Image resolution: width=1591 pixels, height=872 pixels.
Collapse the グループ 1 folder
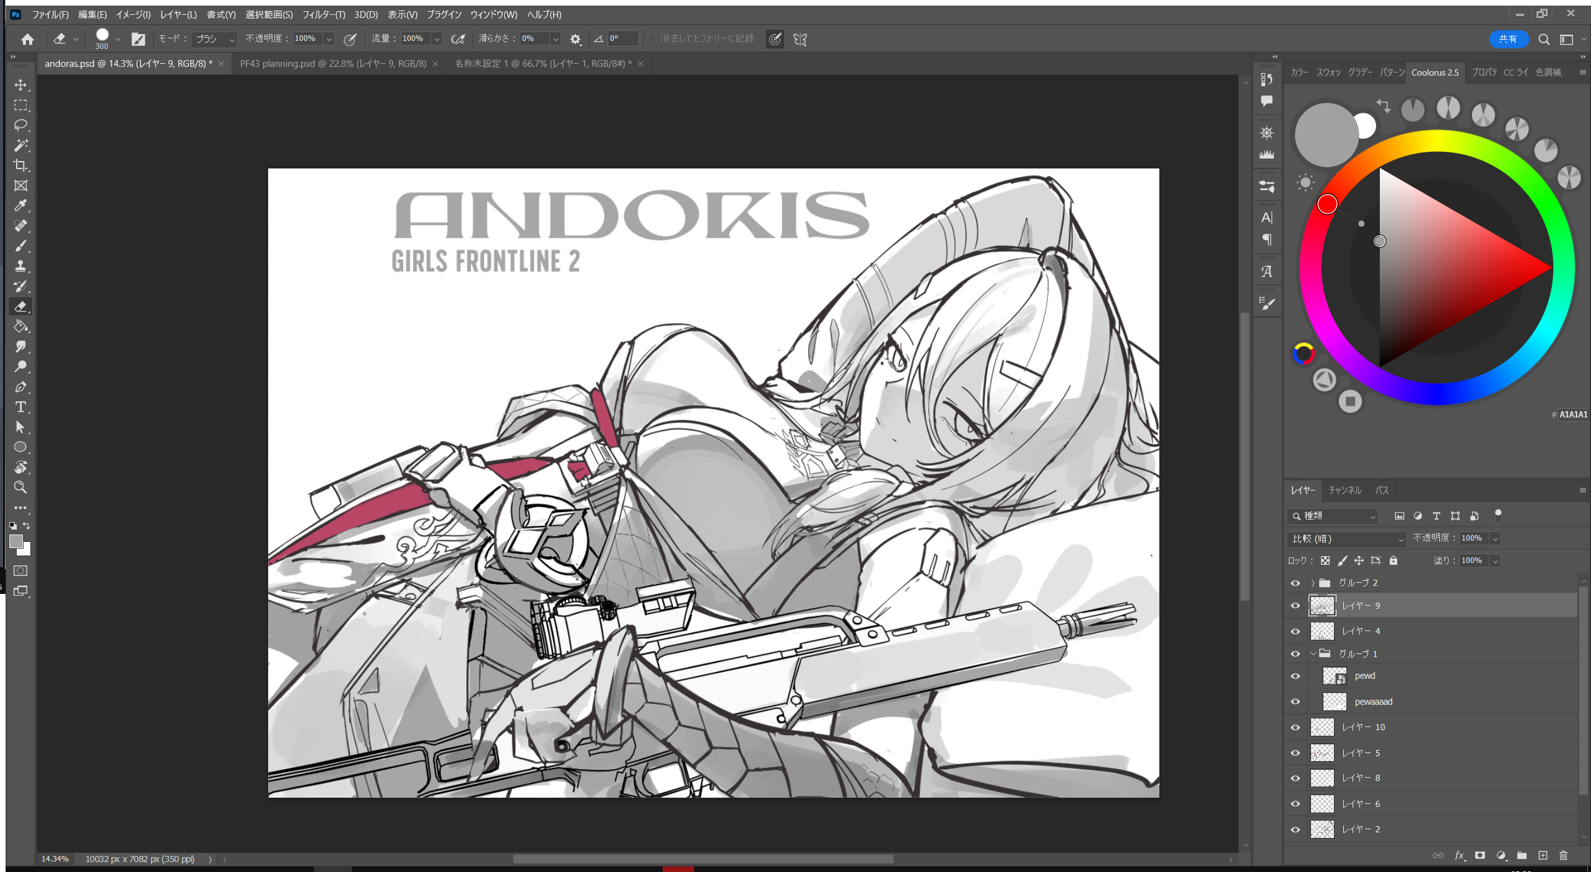(1312, 653)
